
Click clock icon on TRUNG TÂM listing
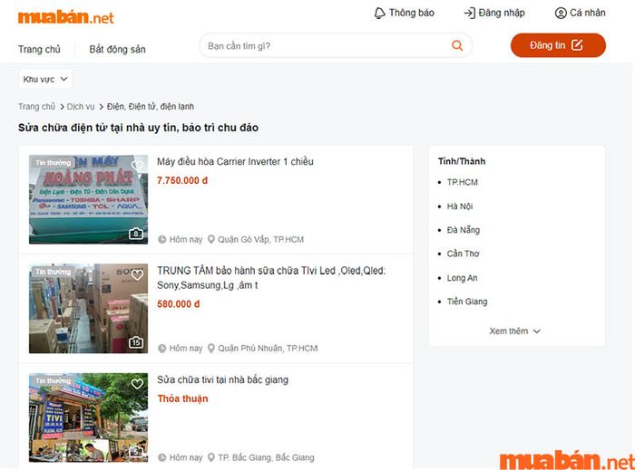(162, 348)
